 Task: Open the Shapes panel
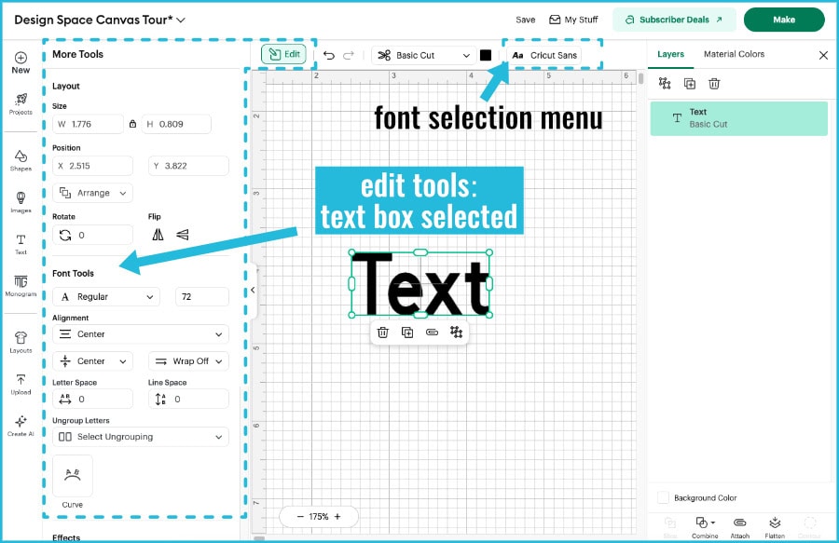(x=21, y=160)
